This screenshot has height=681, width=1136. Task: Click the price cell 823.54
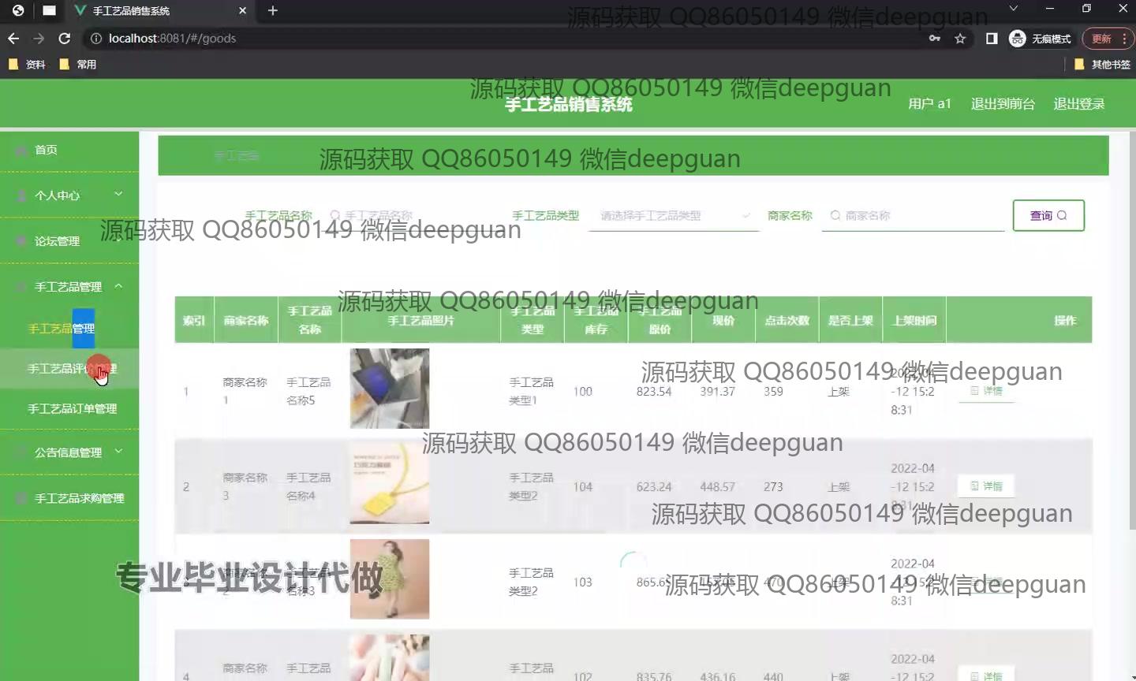coord(654,391)
